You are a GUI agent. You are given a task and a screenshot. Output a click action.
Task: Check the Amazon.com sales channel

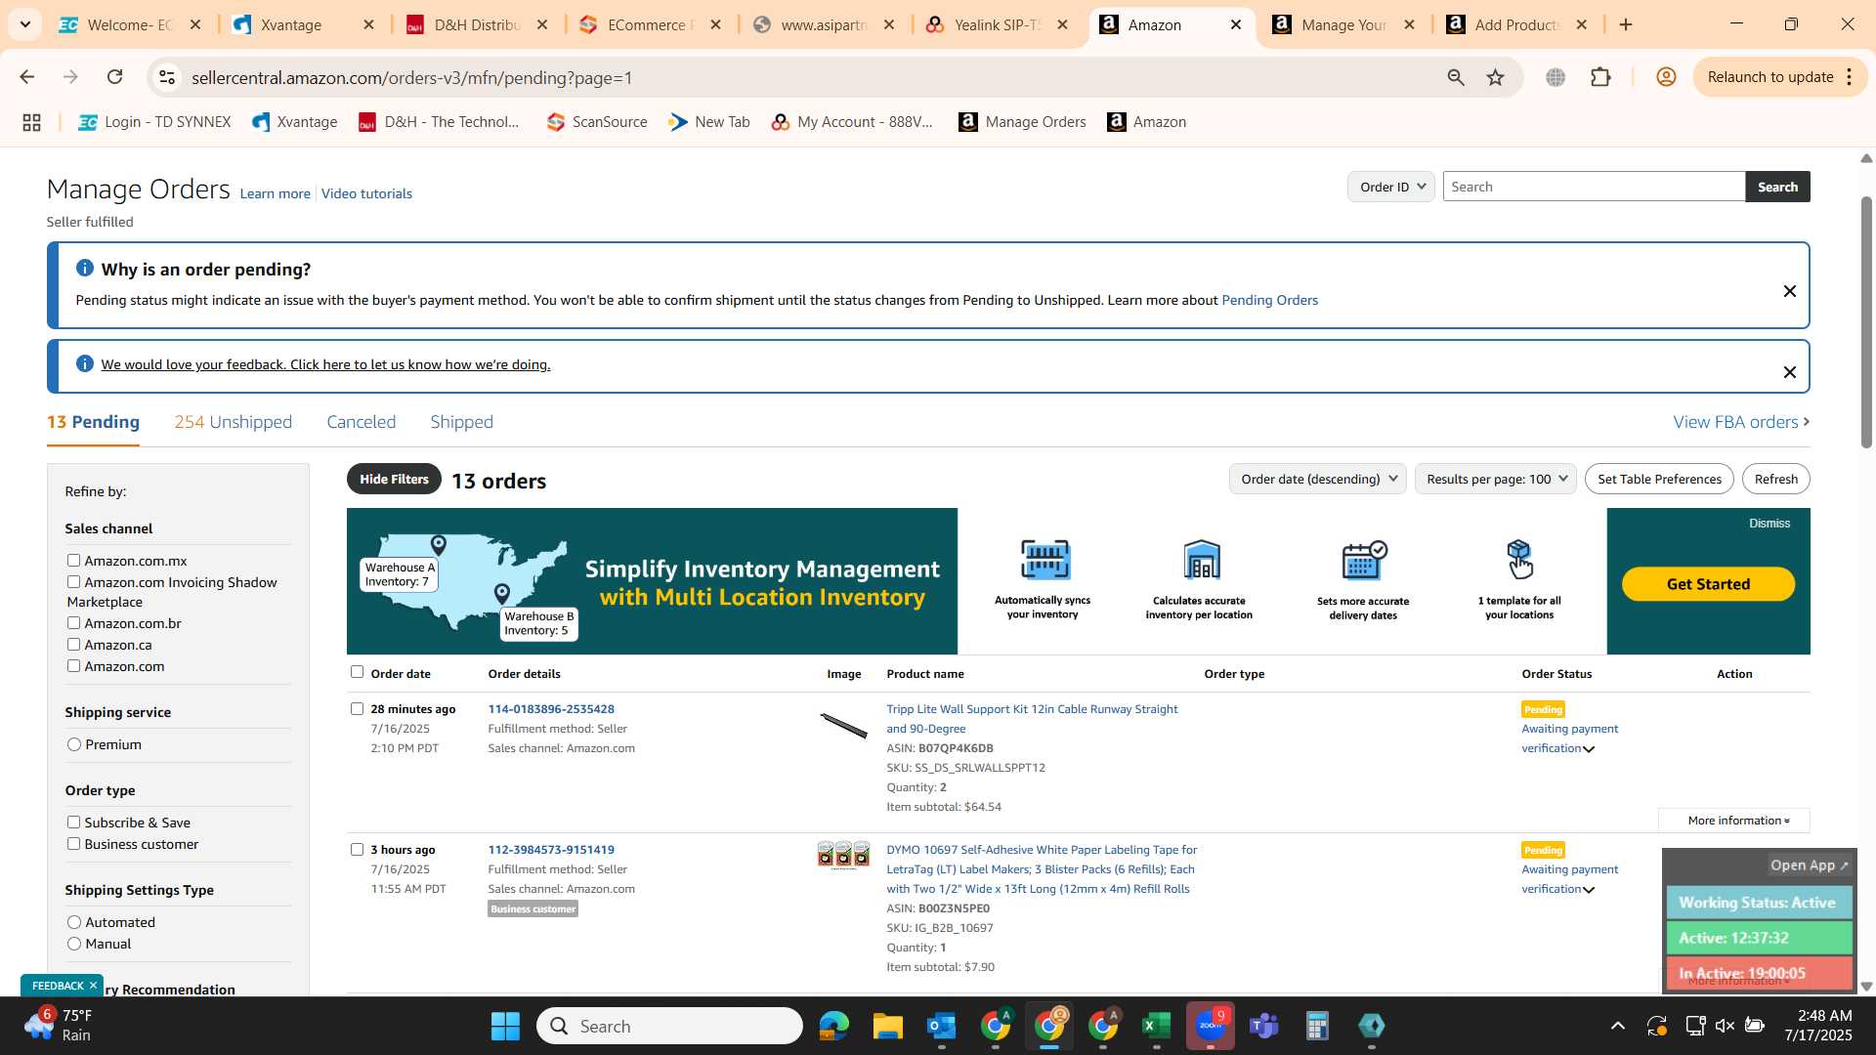[x=73, y=666]
